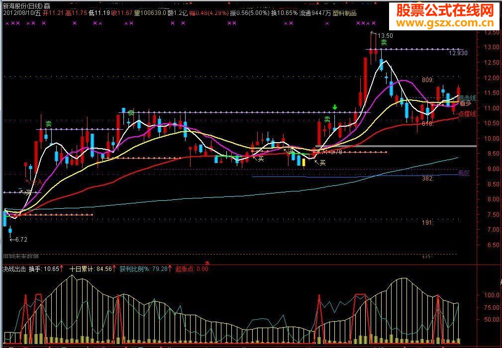Click the thick gray horizontal level line
The image size is (502, 348).
tap(396, 146)
